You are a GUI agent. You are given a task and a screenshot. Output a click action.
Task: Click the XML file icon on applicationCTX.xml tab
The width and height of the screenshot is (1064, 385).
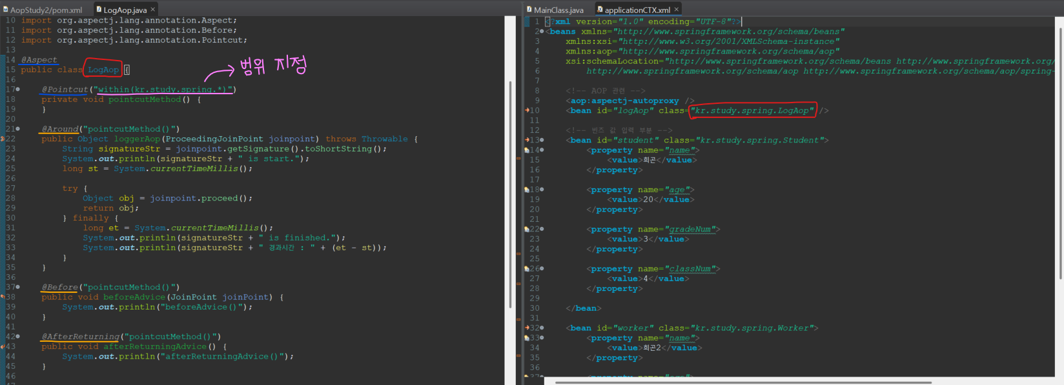[x=600, y=10]
